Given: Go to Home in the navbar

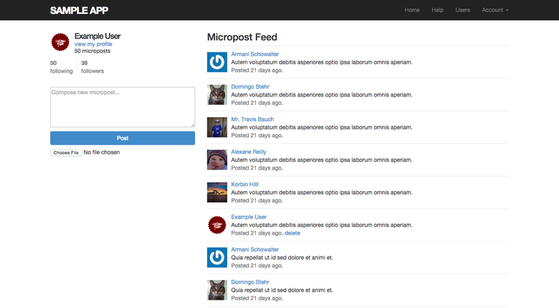Looking at the screenshot, I should coord(412,10).
